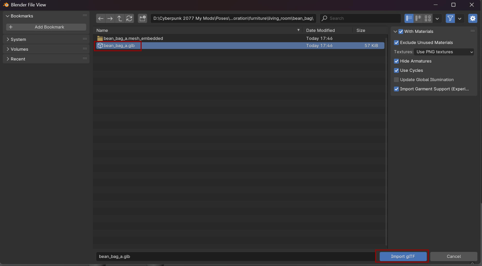Sort files by Date Modified column
Viewport: 482px width, 266px height.
320,30
